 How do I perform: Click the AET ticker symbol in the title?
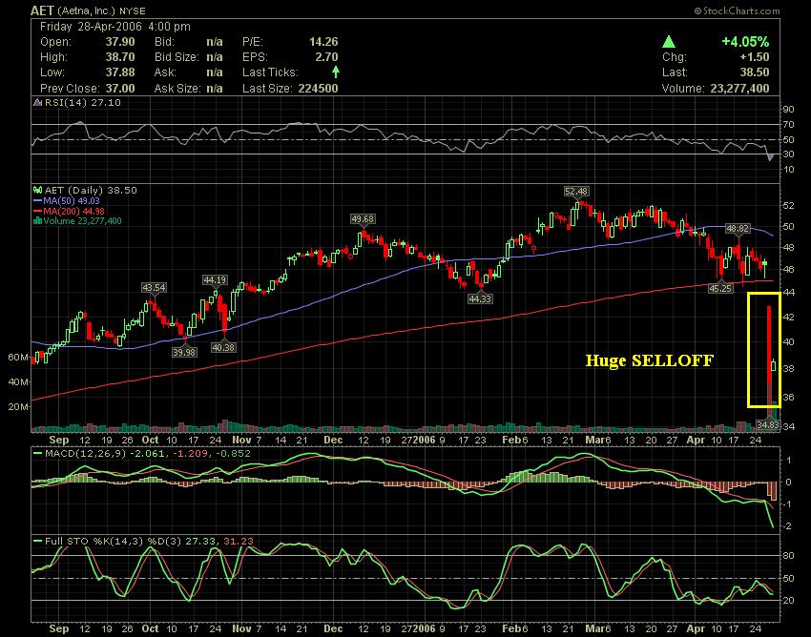[x=42, y=10]
